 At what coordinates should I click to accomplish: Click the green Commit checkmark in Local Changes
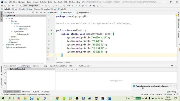(x=5, y=73)
